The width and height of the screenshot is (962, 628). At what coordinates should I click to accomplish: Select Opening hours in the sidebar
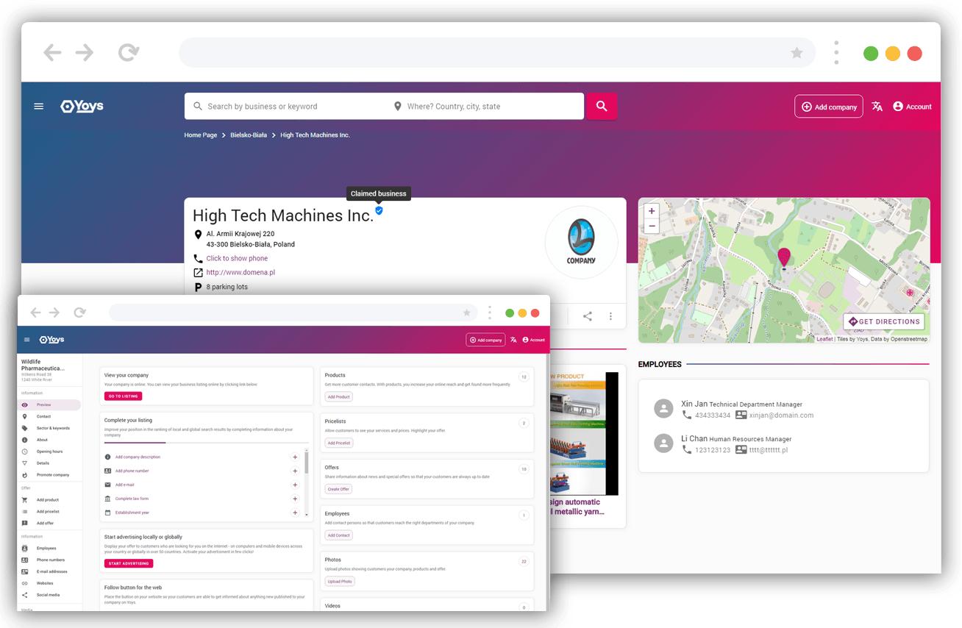pyautogui.click(x=49, y=452)
